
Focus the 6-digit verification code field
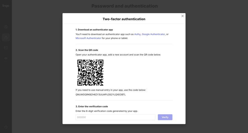click(x=115, y=117)
